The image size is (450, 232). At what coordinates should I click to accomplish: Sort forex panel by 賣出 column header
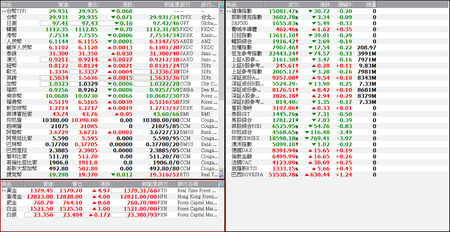pos(83,4)
